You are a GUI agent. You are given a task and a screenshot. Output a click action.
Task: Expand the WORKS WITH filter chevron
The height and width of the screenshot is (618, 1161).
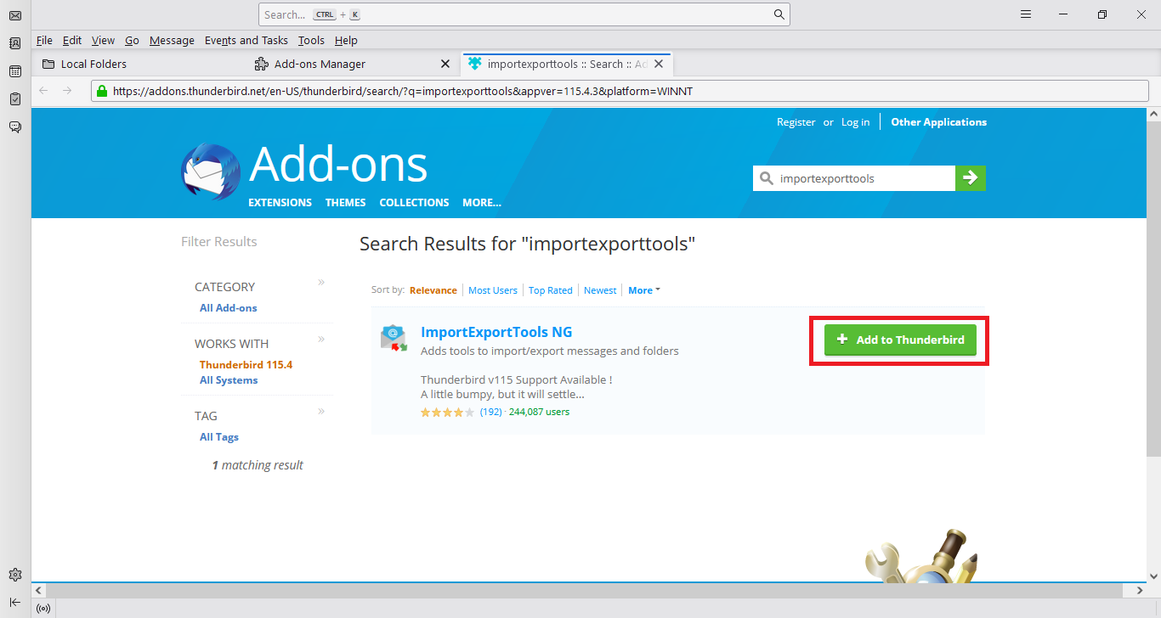click(x=321, y=340)
